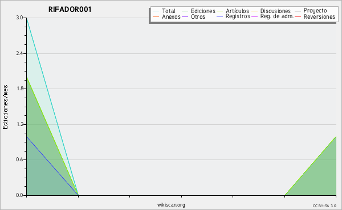Screen dimensions: 342x210
Task: Click the 0.6 y-axis value
Action: pos(19,159)
